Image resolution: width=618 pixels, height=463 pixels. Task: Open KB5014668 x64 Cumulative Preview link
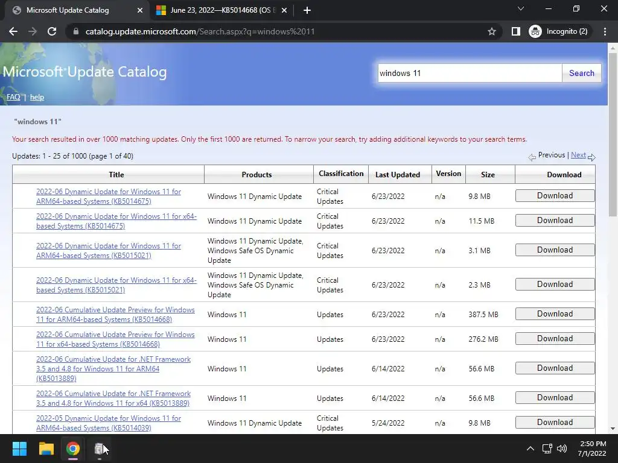[115, 339]
